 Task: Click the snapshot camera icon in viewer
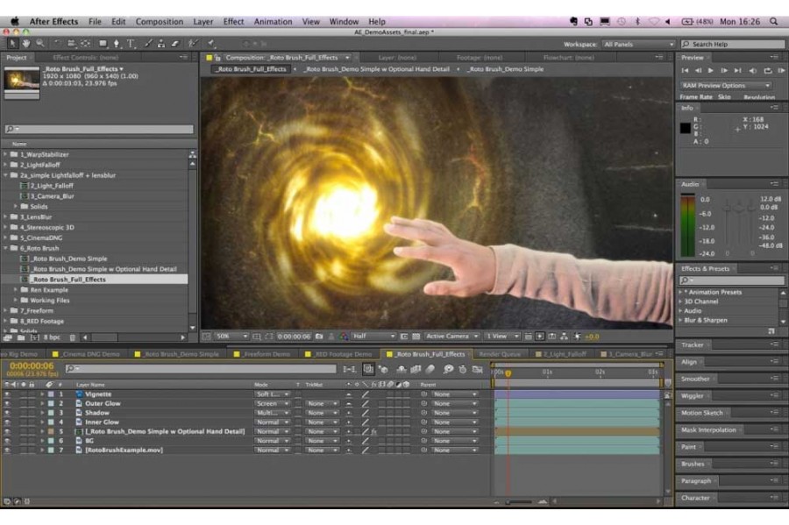(319, 337)
